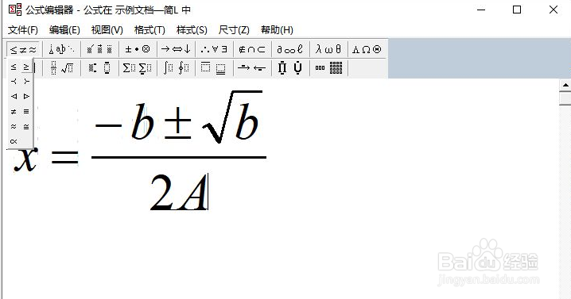Insert the congruent symbol ≅
This screenshot has width=571, height=299.
point(26,126)
